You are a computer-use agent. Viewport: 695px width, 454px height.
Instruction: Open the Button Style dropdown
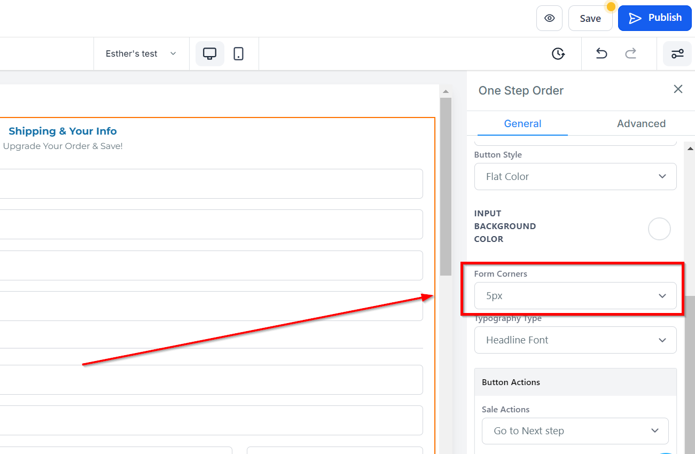coord(575,176)
